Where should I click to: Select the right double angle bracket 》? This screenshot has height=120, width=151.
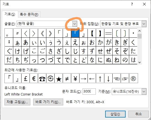(50, 33)
